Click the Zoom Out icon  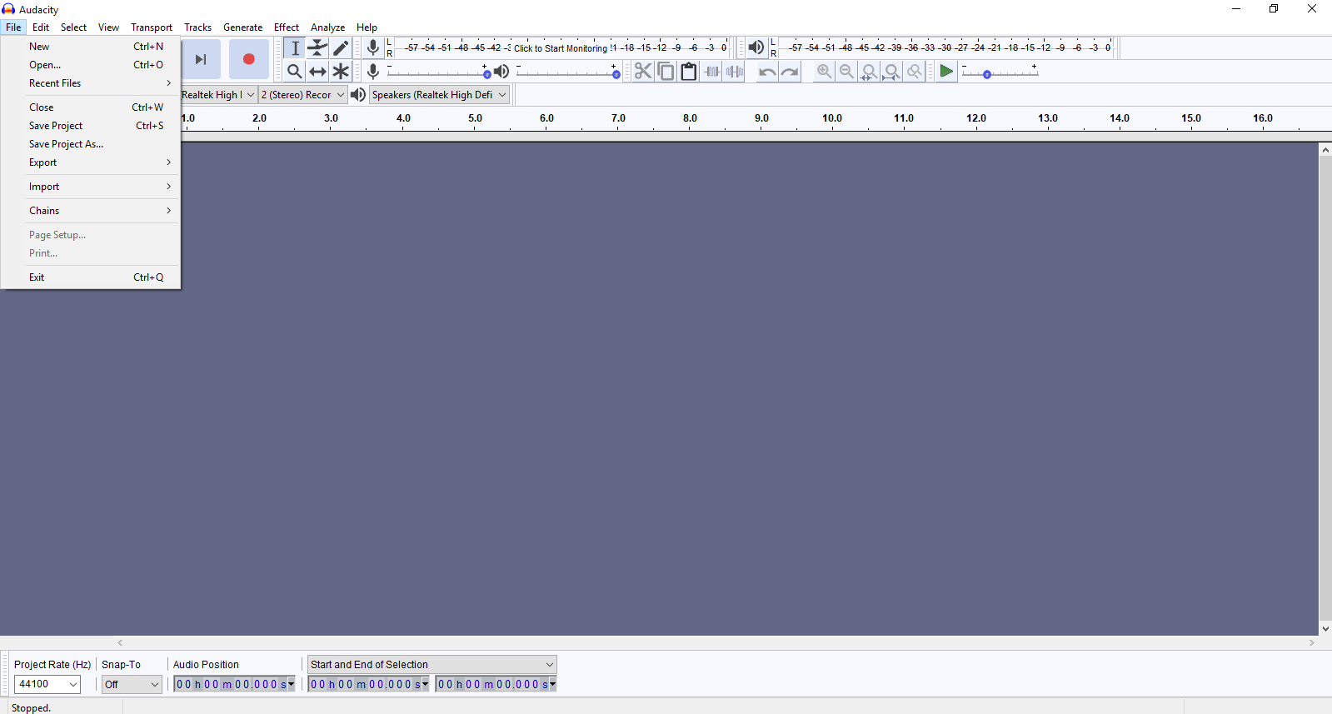click(x=846, y=72)
